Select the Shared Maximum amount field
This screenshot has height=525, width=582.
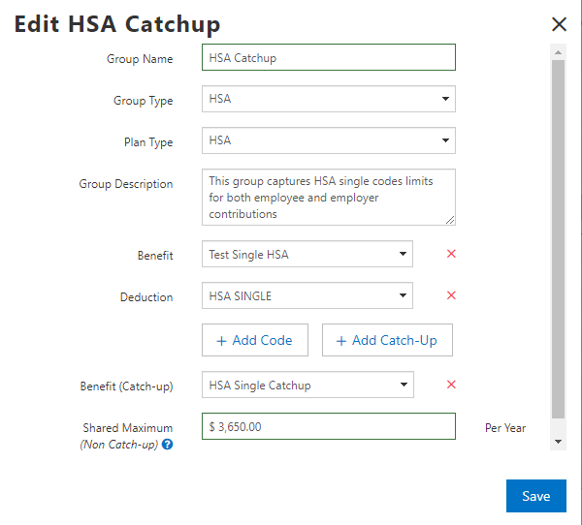329,426
